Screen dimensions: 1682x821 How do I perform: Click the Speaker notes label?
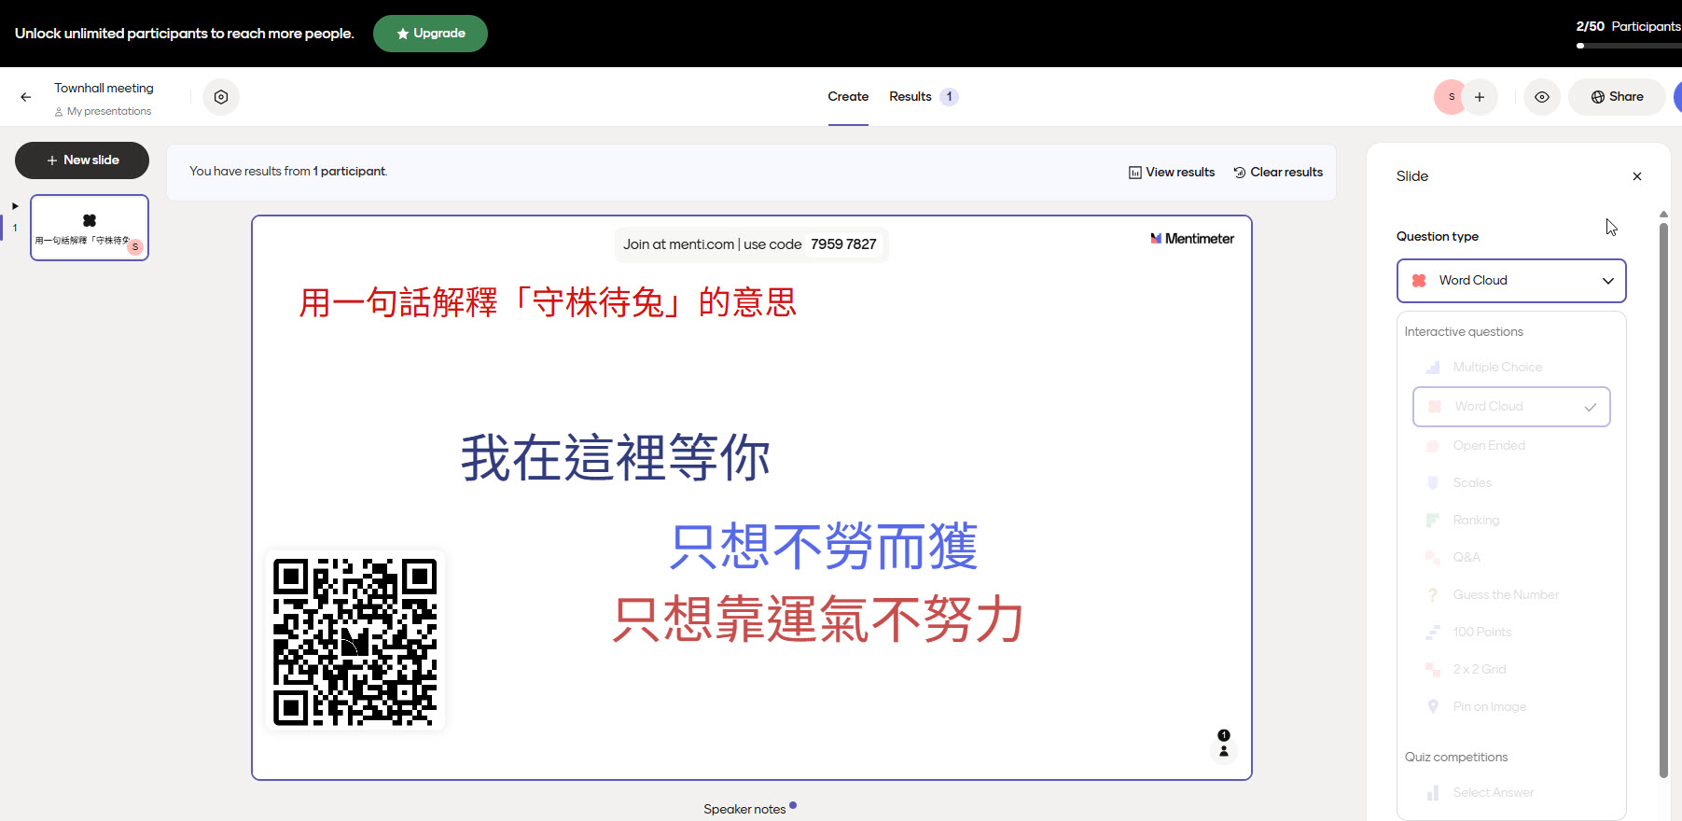[744, 809]
